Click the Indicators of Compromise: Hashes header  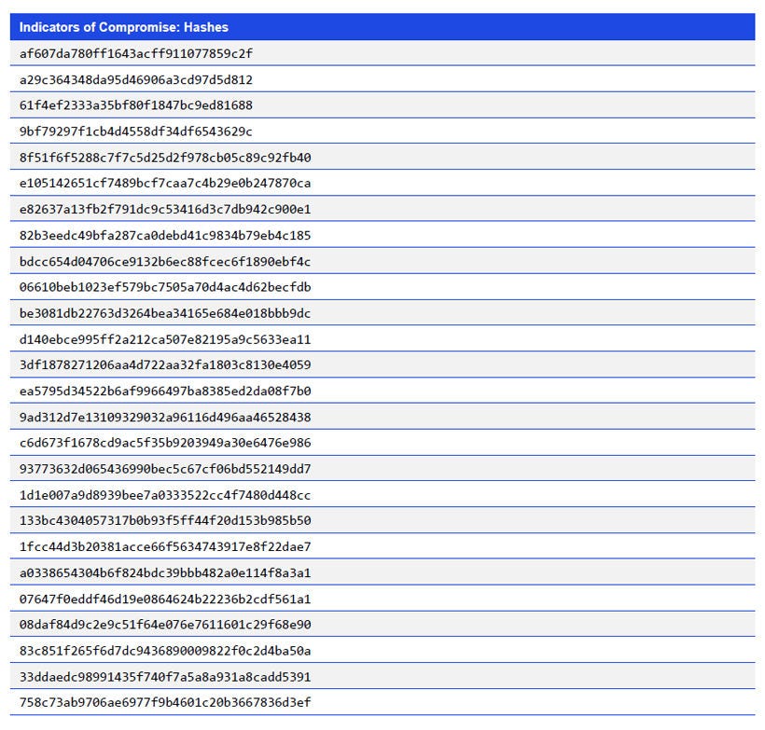point(121,27)
